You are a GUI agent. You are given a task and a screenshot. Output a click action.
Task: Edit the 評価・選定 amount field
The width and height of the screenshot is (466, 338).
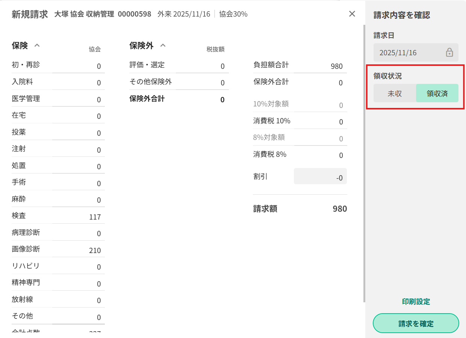tap(202, 66)
